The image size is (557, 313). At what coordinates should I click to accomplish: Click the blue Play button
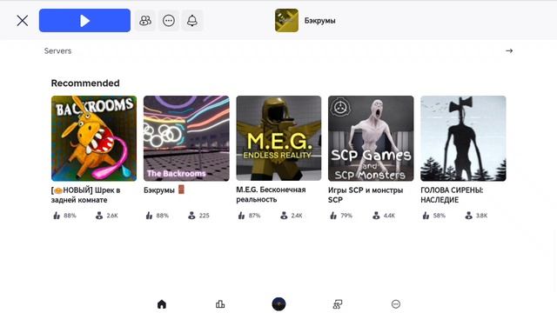point(85,21)
